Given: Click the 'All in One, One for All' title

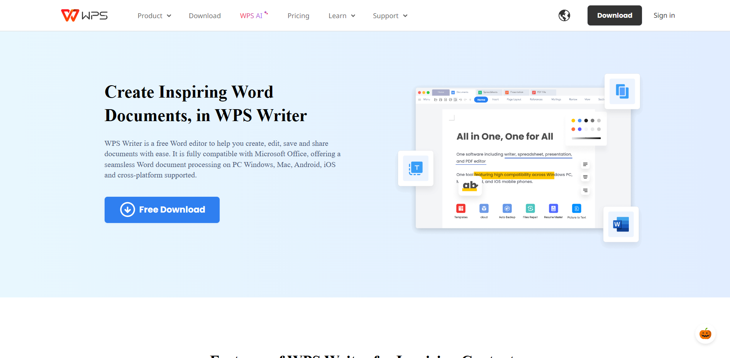Looking at the screenshot, I should coord(505,137).
